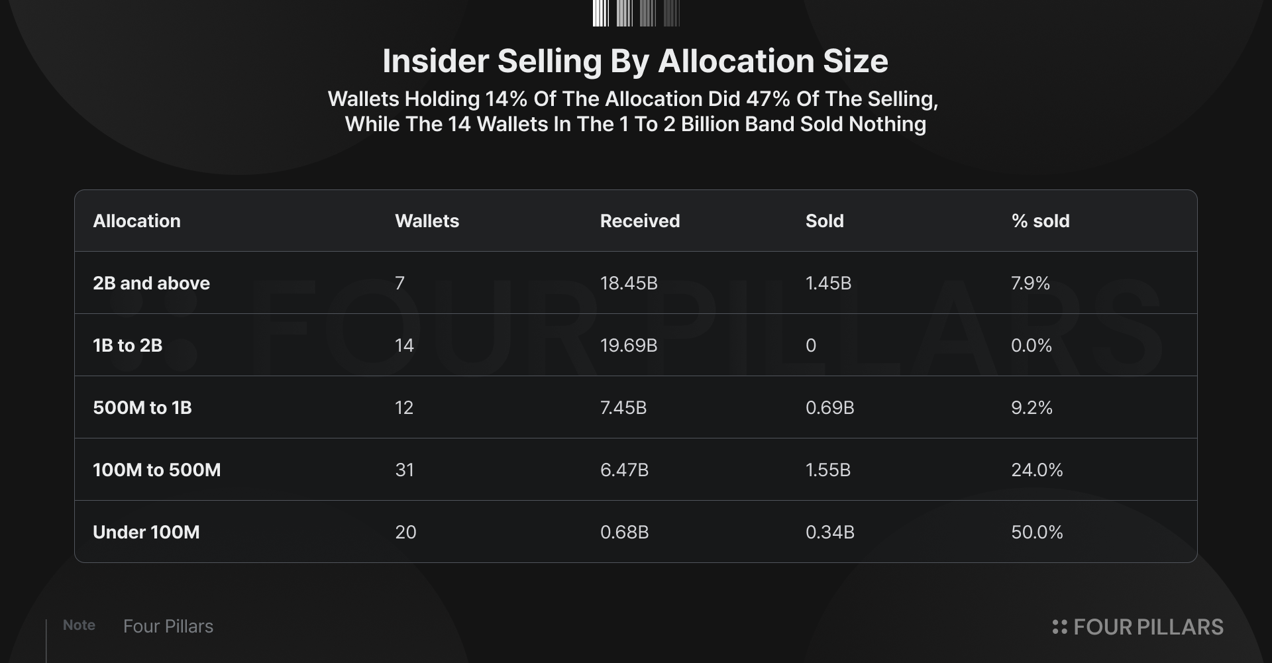Click the FOUR PILLARS brand wordmark
The height and width of the screenshot is (663, 1272).
click(x=1148, y=627)
